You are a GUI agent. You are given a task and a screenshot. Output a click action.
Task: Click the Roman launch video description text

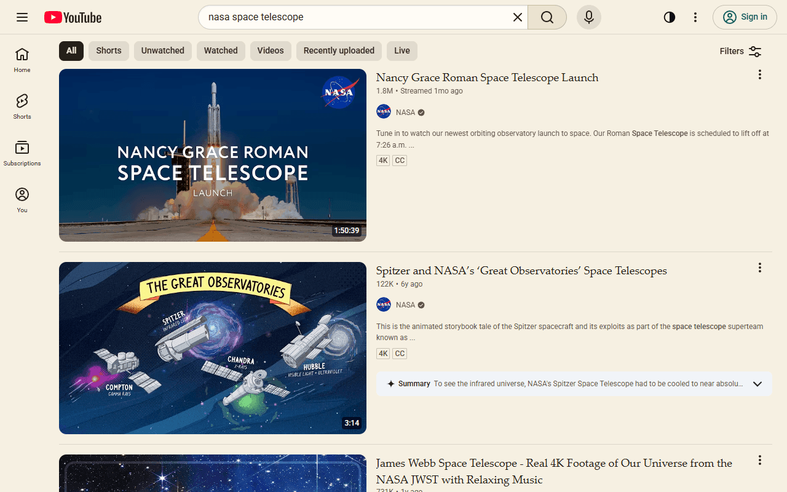(x=572, y=139)
